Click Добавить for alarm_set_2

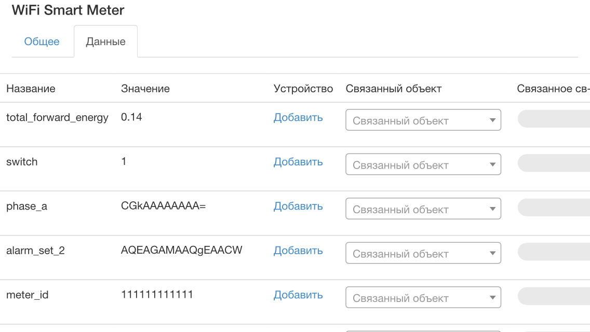click(298, 251)
